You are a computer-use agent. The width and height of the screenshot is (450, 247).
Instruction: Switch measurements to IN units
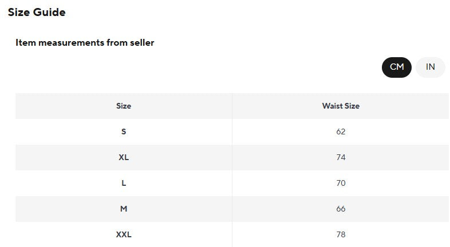[x=430, y=67]
